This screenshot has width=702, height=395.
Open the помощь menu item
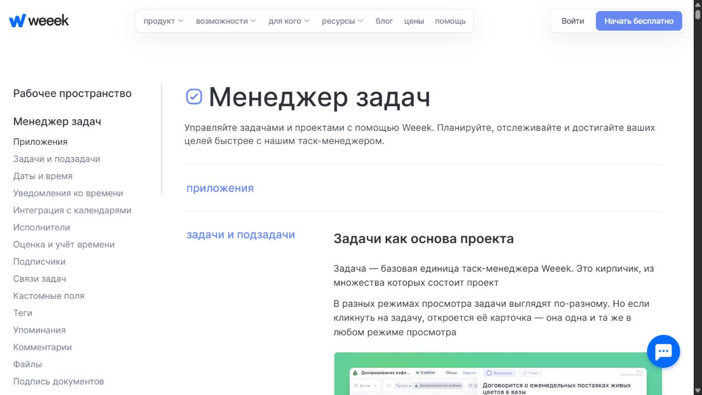pos(450,21)
